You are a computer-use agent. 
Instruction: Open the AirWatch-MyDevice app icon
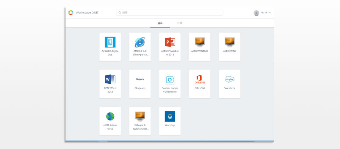coord(110,42)
